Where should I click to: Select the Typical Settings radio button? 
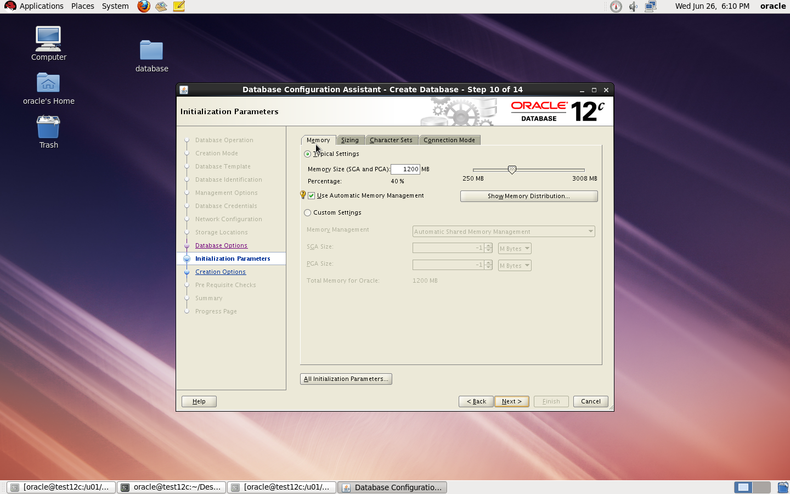point(308,154)
